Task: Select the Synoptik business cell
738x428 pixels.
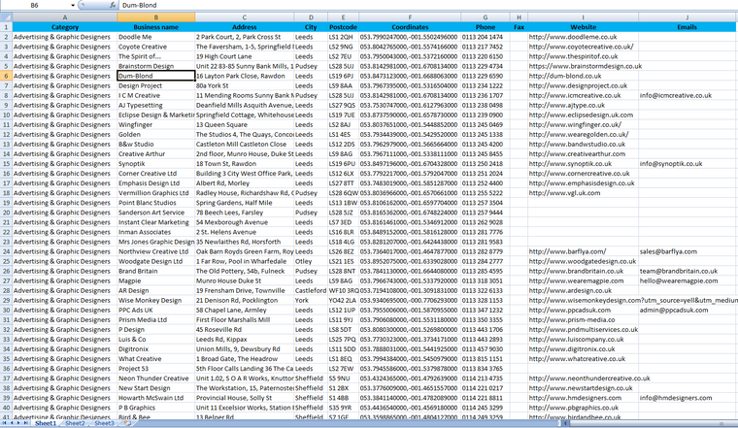Action: pos(155,164)
